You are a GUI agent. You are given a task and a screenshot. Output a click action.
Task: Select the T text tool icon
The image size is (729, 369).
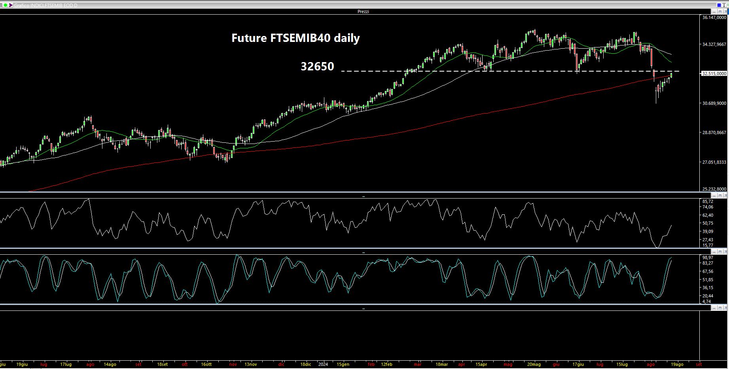point(724,5)
